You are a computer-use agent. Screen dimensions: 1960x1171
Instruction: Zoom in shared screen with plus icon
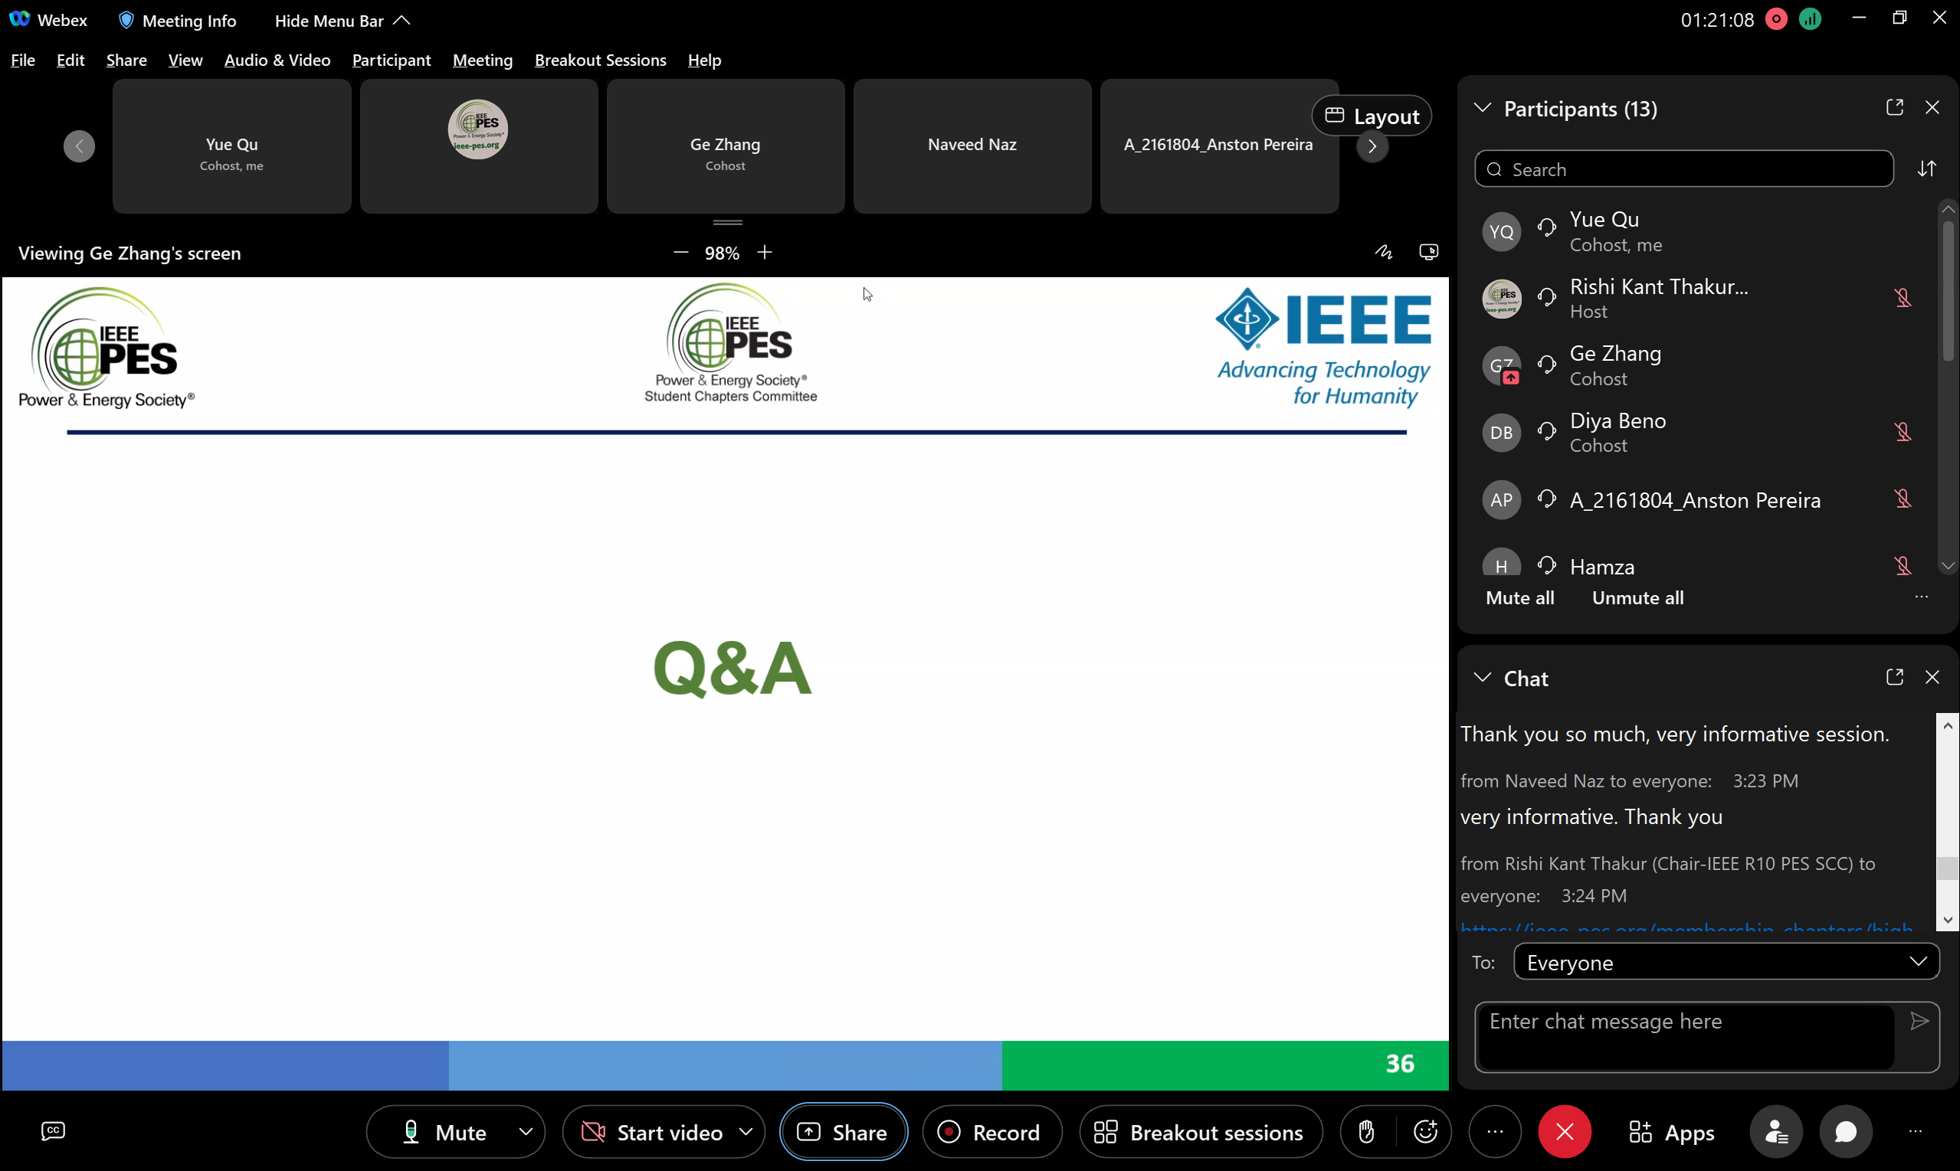click(764, 253)
